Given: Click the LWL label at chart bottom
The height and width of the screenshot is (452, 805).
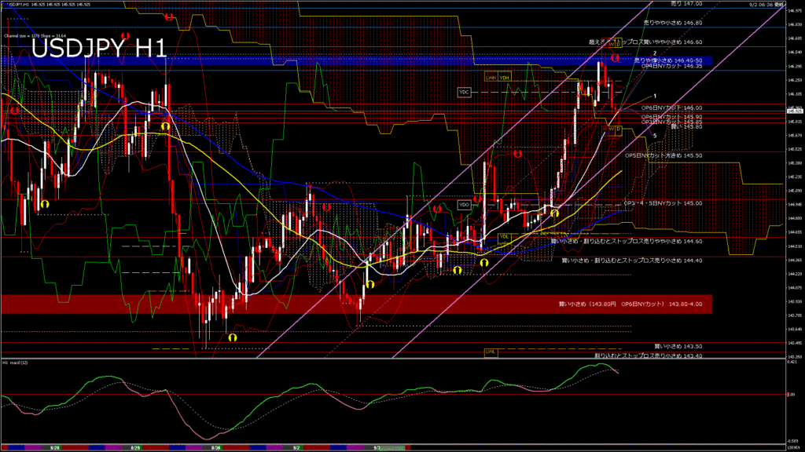Looking at the screenshot, I should (491, 352).
